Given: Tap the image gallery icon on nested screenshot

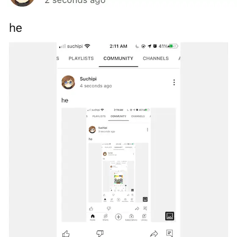Looking at the screenshot, I should tap(170, 216).
